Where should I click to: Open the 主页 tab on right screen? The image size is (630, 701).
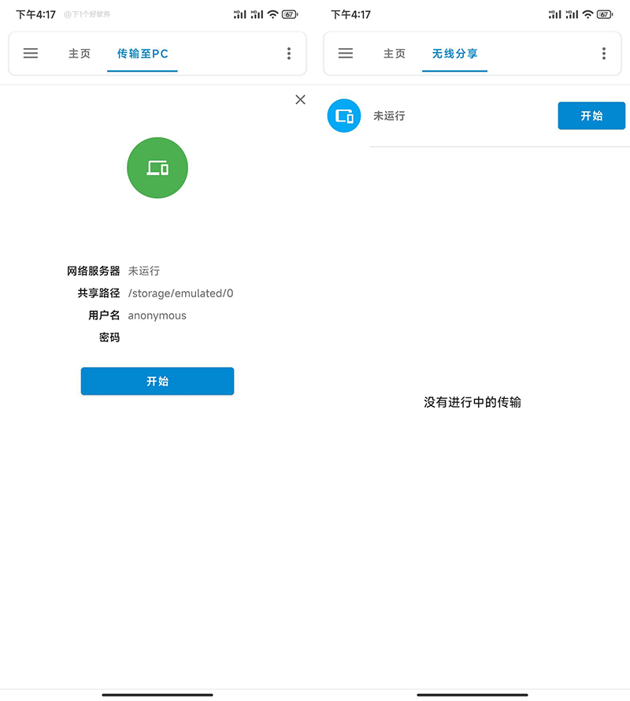395,54
